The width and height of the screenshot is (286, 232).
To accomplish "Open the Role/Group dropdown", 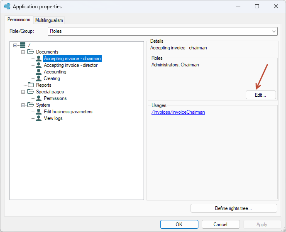I will click(x=163, y=32).
